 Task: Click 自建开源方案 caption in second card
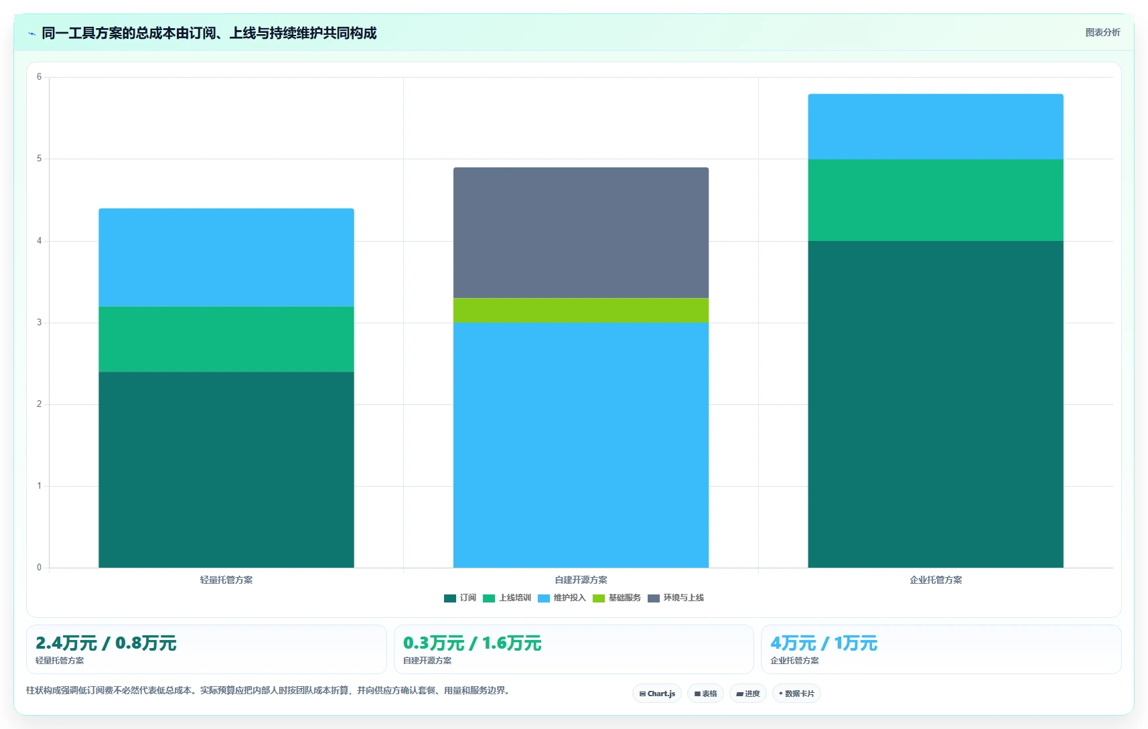click(x=427, y=661)
